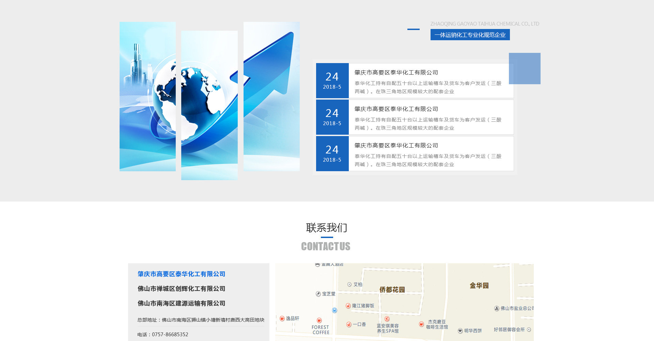
Task: Select 肇庆市高要区泰华化工有限公司 company tab
Action: click(181, 274)
